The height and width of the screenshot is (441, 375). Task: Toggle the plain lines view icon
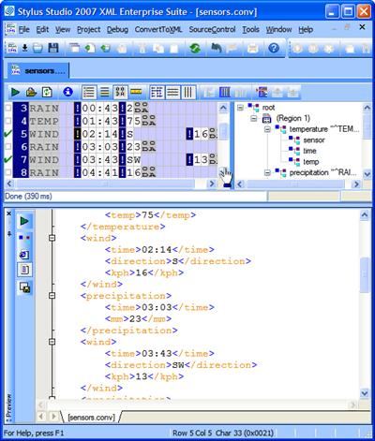click(x=105, y=92)
